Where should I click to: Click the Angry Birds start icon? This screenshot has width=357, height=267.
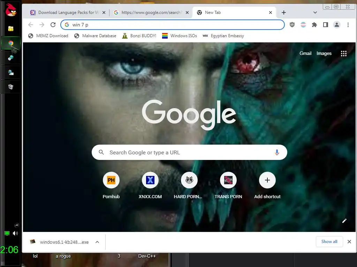(x=11, y=9)
